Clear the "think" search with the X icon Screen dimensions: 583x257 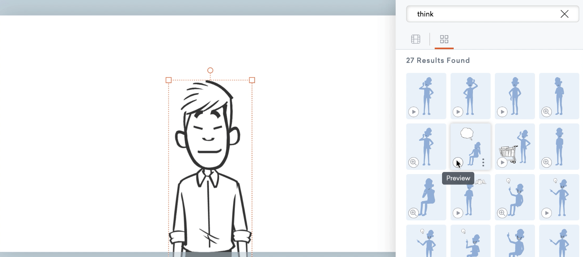(564, 14)
